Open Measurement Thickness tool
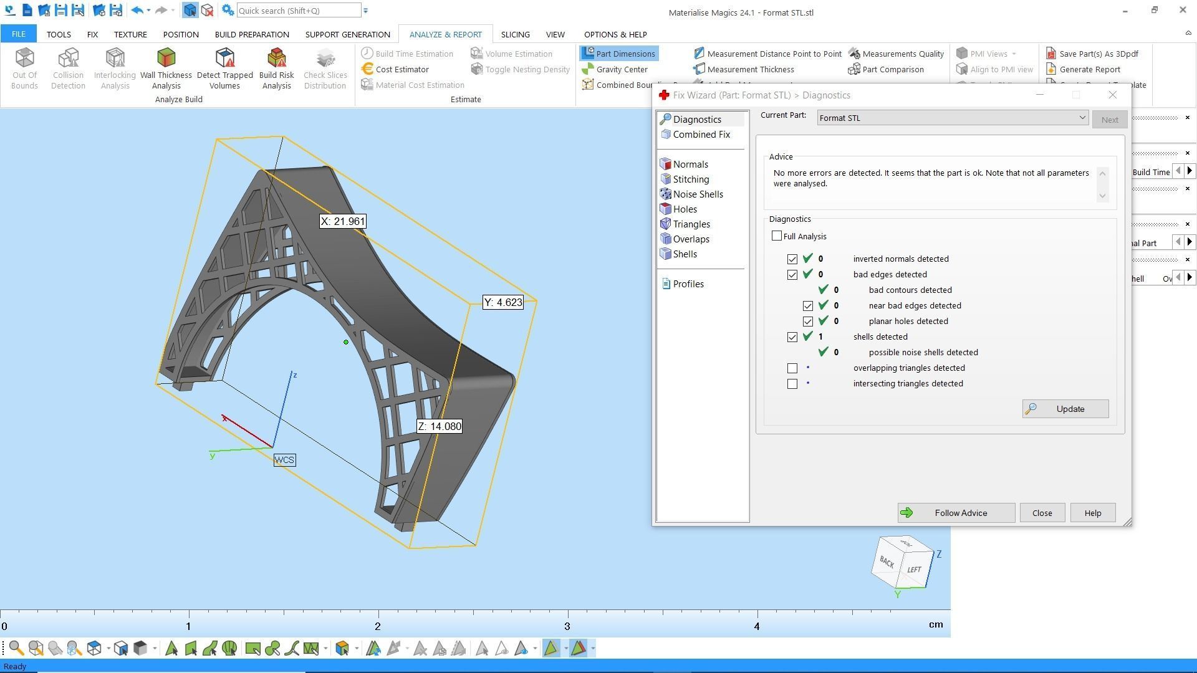Screen dimensions: 1197x673 tap(749, 69)
